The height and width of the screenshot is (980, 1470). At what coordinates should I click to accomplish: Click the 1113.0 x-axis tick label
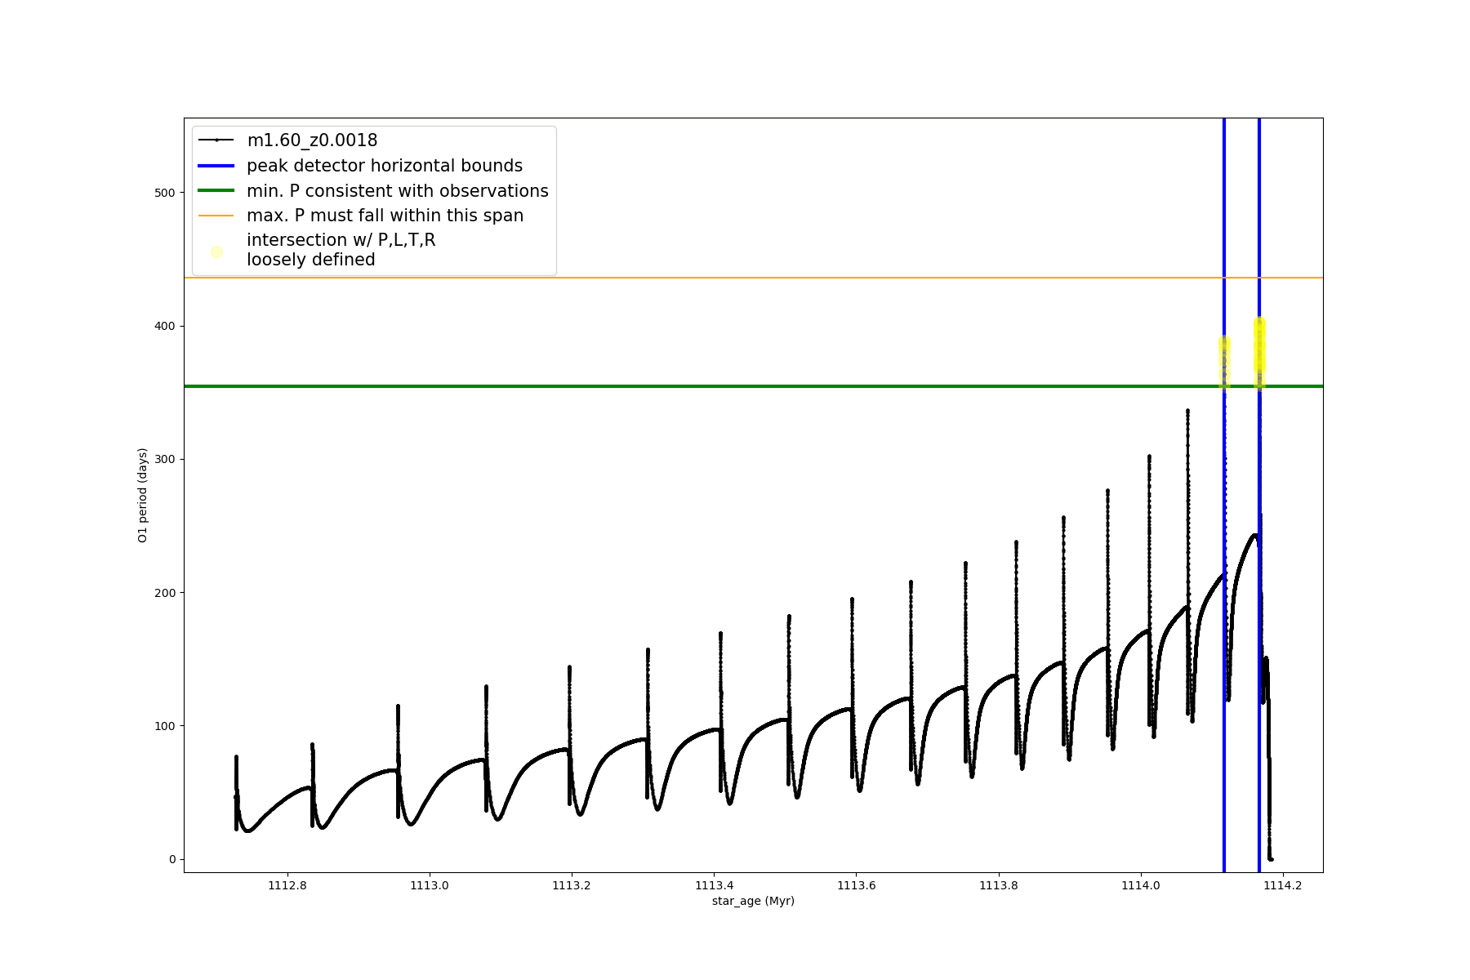[429, 885]
